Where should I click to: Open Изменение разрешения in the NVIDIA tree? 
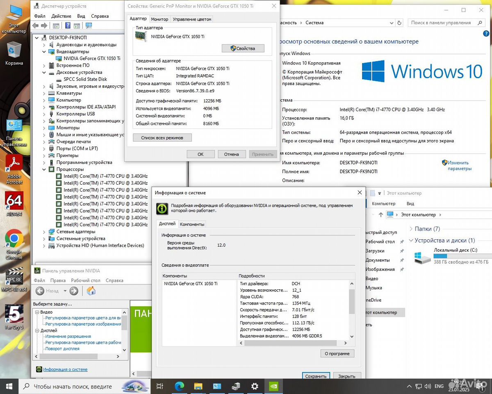pos(68,337)
